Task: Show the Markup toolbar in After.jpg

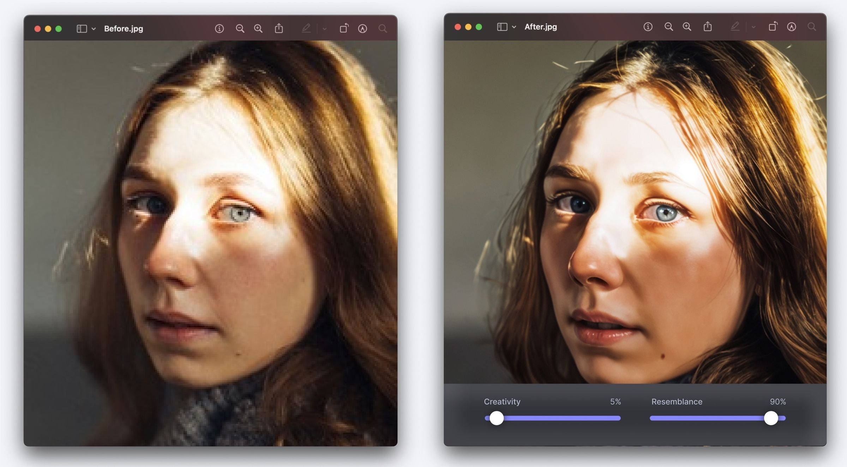Action: point(735,26)
